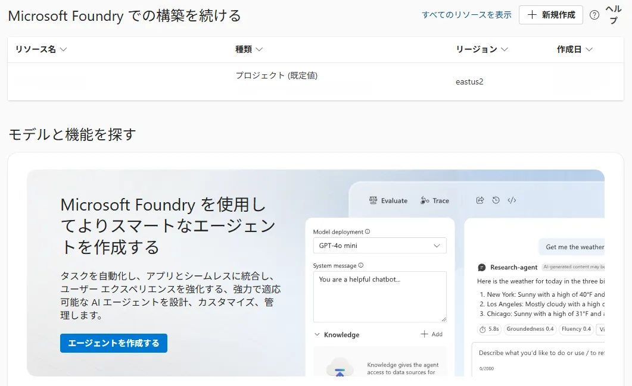Click the Groundedness 0.4 chip
Screen dimensions: 632x386
coord(530,329)
